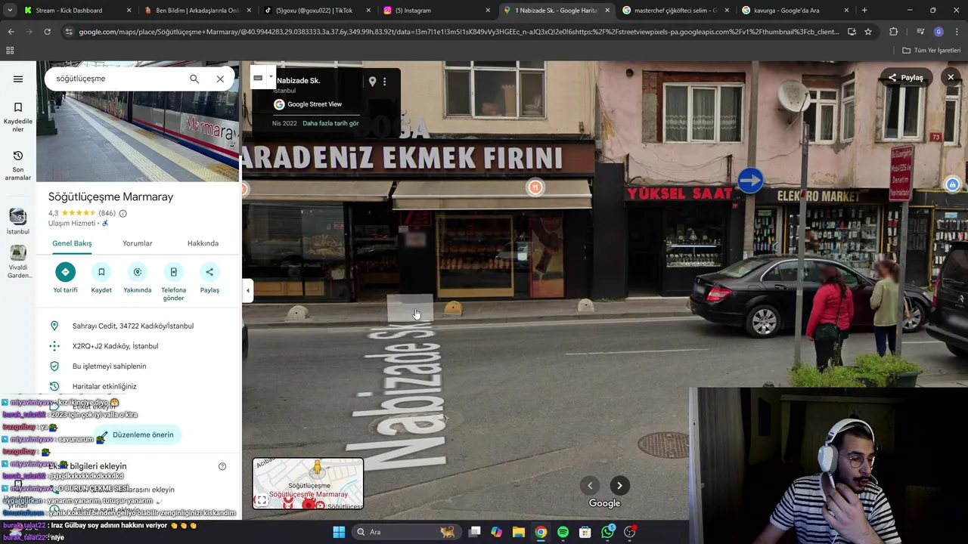Open rating info circle icon
This screenshot has width=968, height=544.
tap(123, 213)
